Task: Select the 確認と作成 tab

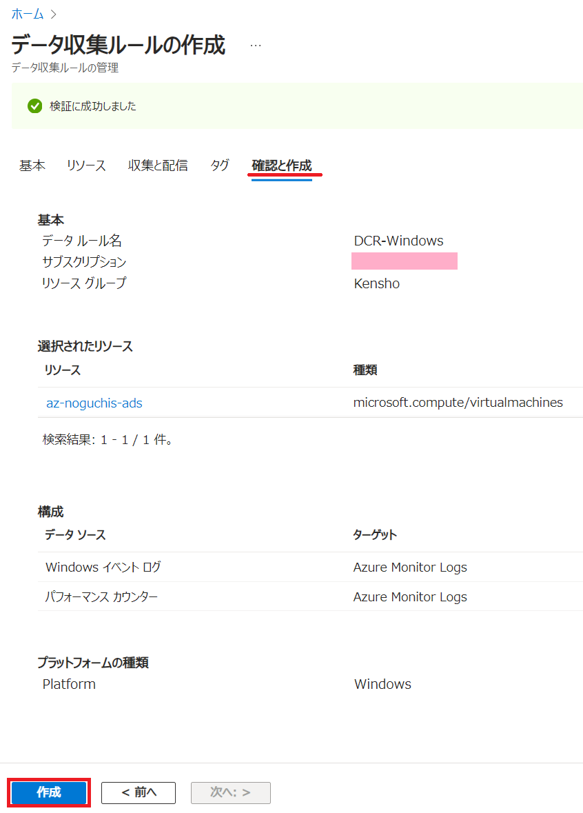Action: pyautogui.click(x=282, y=165)
